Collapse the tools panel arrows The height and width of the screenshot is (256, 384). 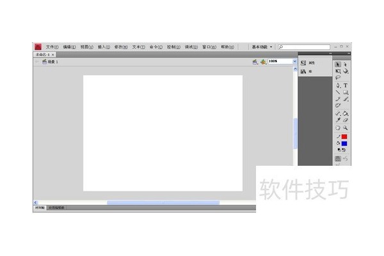(349, 53)
